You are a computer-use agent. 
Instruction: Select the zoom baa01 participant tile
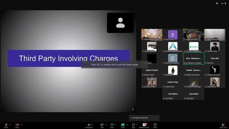click(x=173, y=35)
